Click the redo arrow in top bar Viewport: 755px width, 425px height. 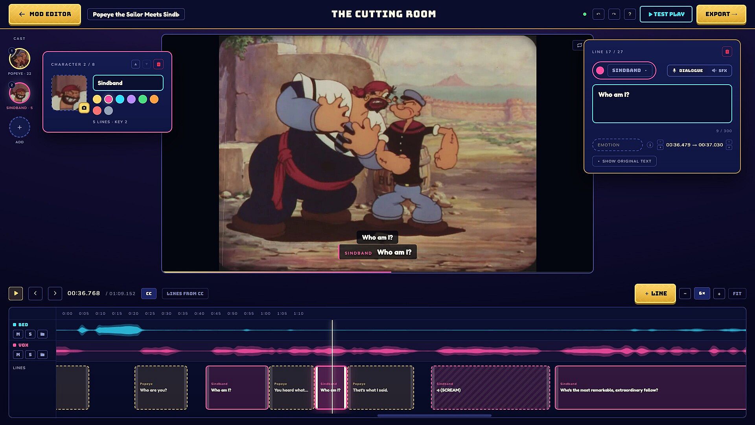click(614, 14)
